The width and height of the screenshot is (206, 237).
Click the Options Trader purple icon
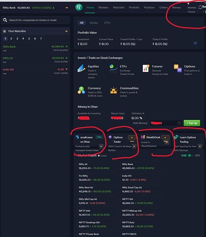point(110,137)
